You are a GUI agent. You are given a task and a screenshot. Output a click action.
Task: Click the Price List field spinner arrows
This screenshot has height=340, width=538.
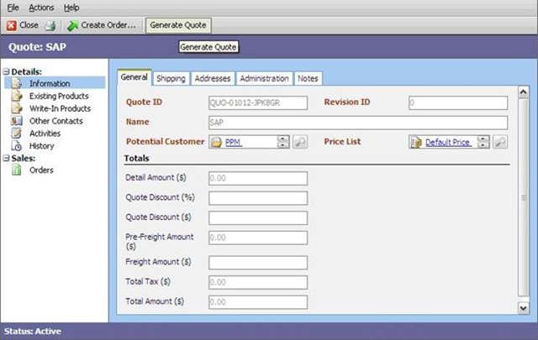pyautogui.click(x=483, y=142)
